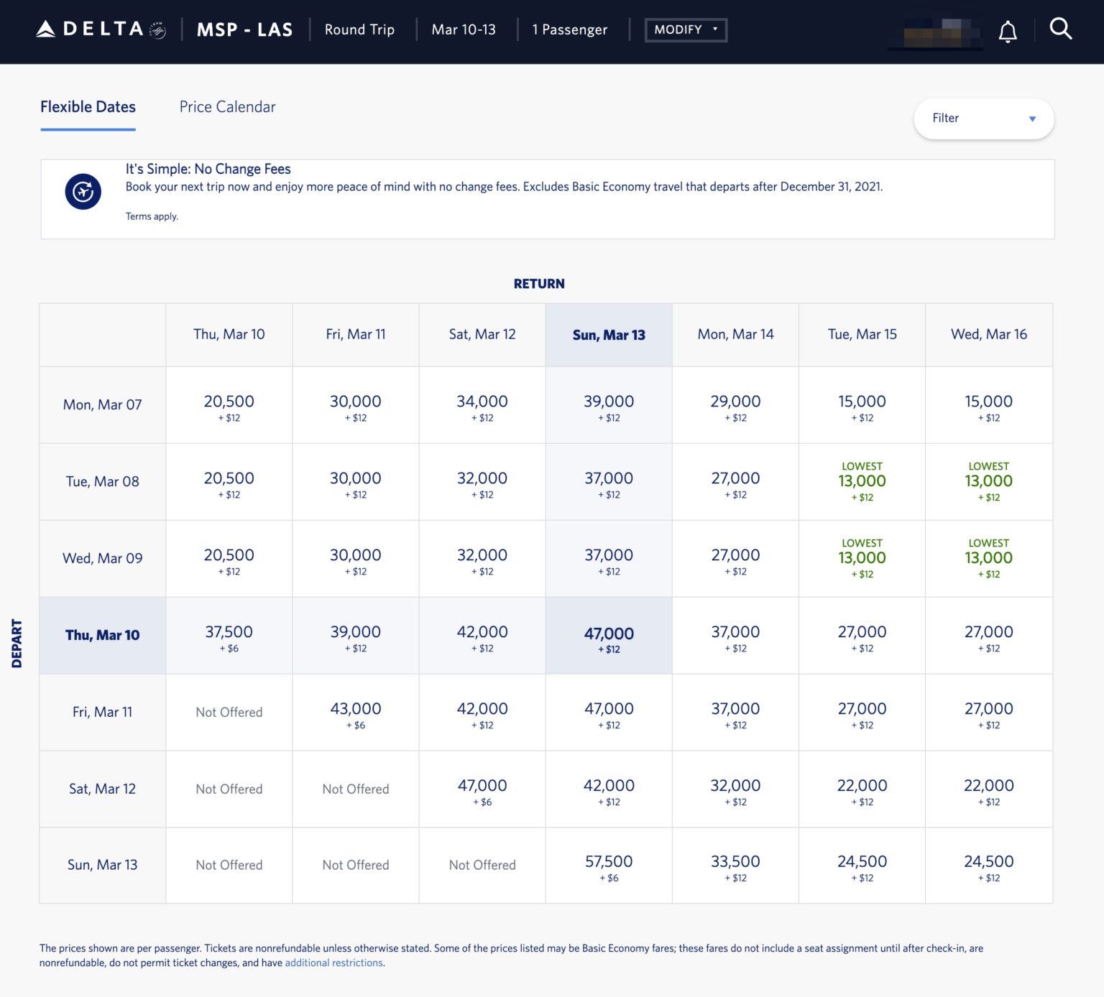1104x997 pixels.
Task: Select the highlighted 47,000 mile fare
Action: (x=609, y=635)
